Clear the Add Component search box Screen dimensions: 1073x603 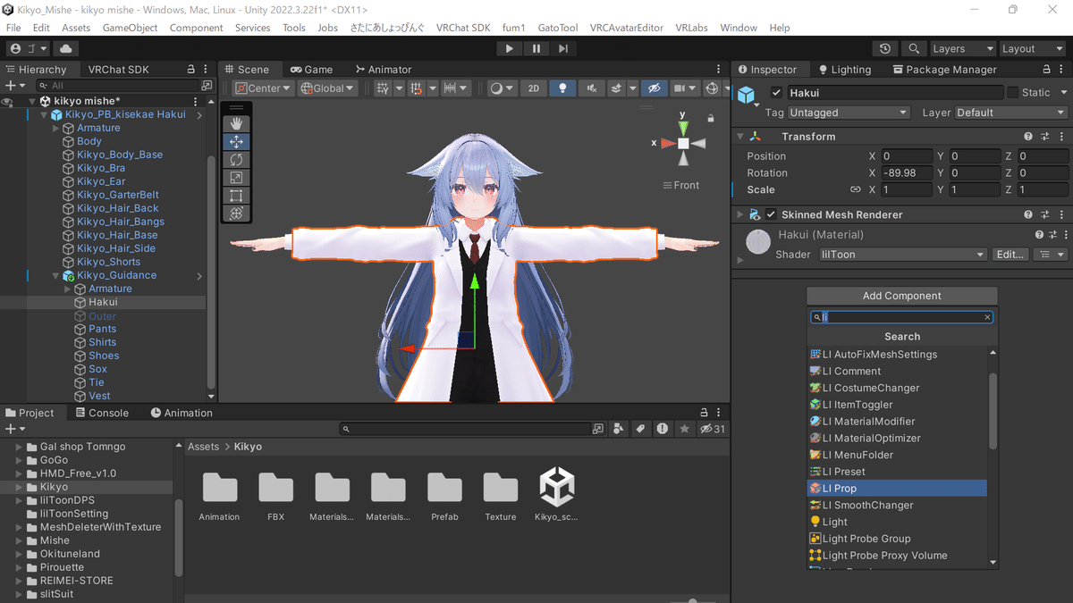987,317
